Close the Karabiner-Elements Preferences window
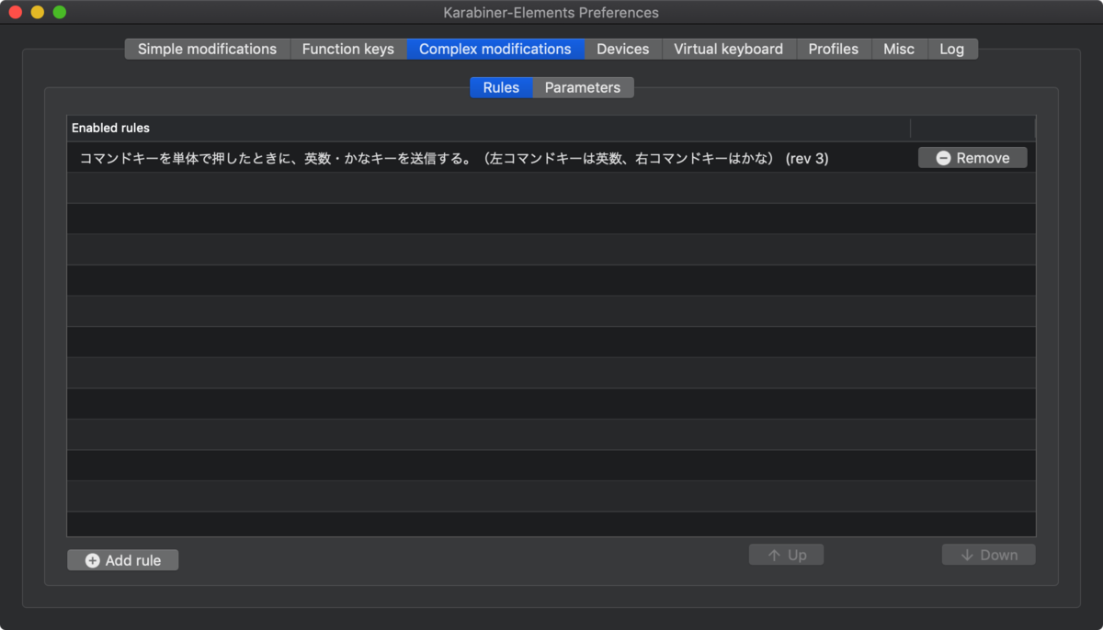This screenshot has width=1103, height=630. (x=16, y=12)
